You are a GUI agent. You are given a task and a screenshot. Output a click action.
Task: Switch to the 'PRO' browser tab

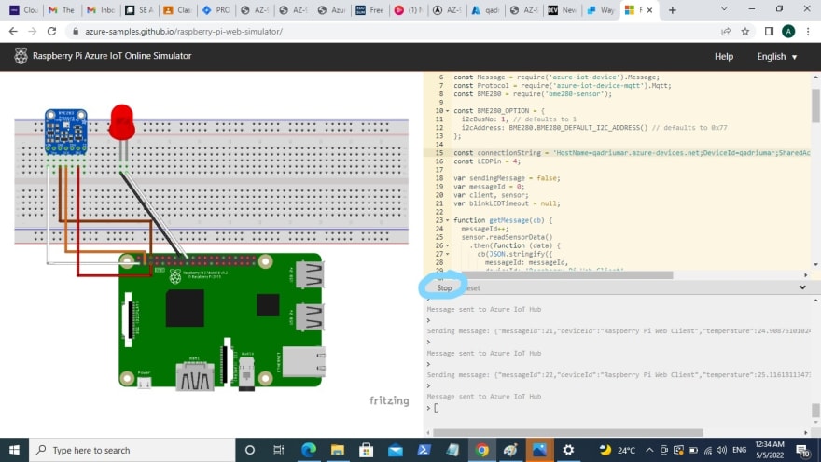216,10
